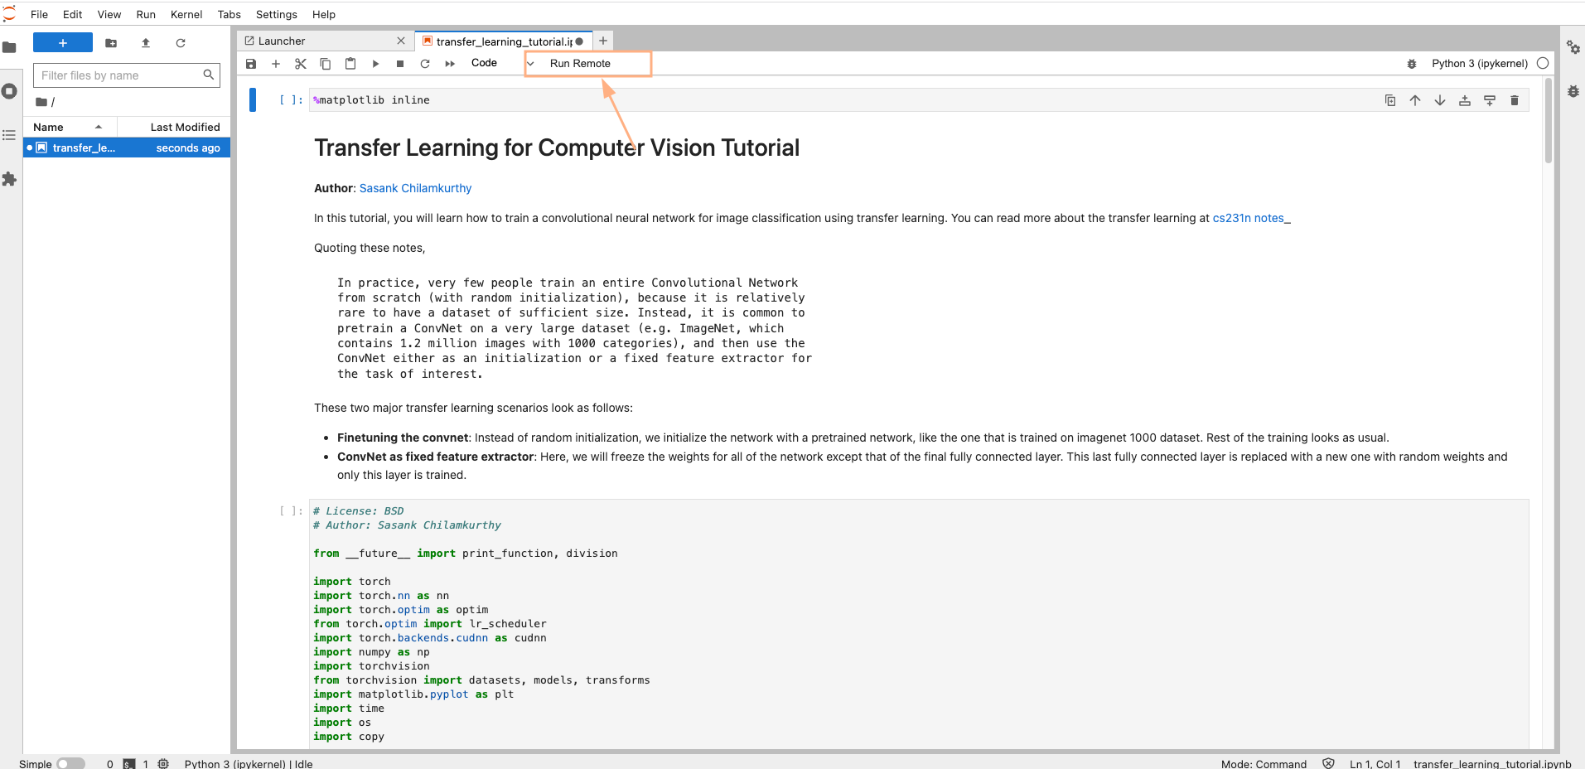This screenshot has height=769, width=1585.
Task: Click the Run Remote button
Action: (x=580, y=64)
